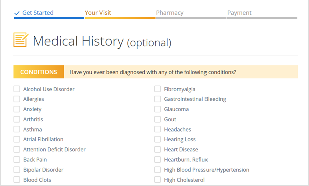Check the Hearing Loss checkbox
The width and height of the screenshot is (309, 186).
pos(157,139)
